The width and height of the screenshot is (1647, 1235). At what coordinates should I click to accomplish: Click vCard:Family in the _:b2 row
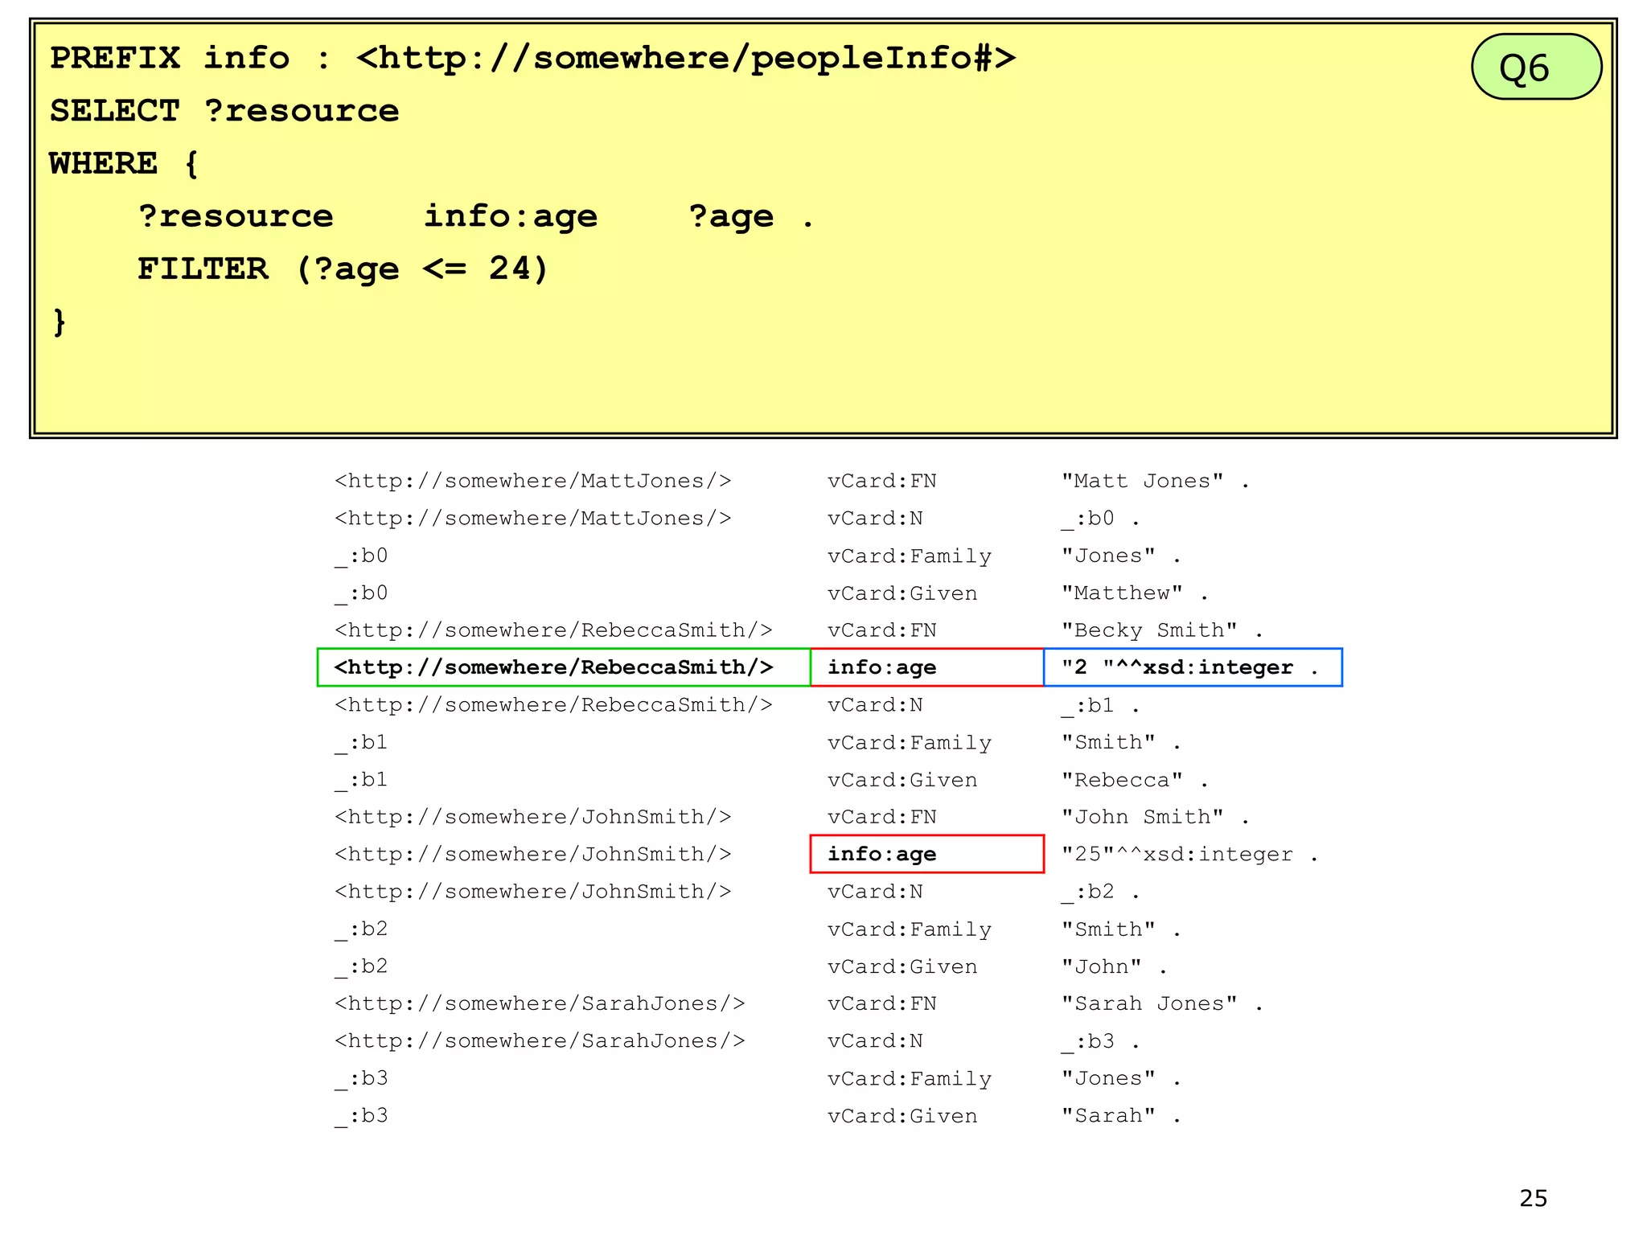pyautogui.click(x=910, y=929)
